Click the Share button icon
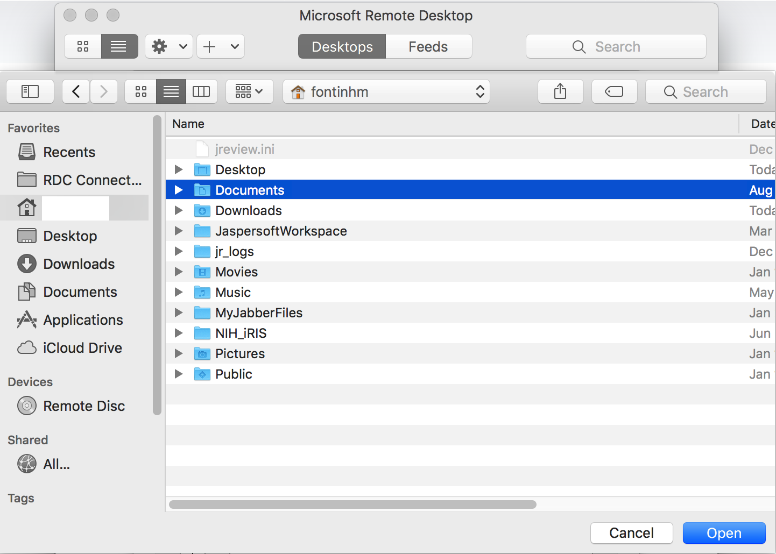 coord(561,91)
